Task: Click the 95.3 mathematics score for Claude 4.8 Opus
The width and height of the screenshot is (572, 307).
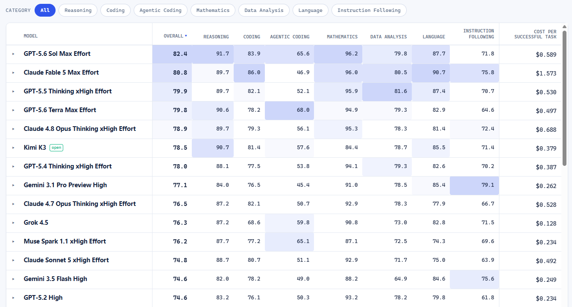Action: click(351, 129)
